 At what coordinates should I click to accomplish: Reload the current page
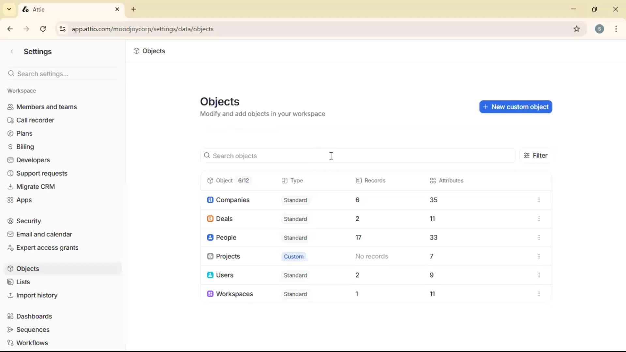click(43, 29)
